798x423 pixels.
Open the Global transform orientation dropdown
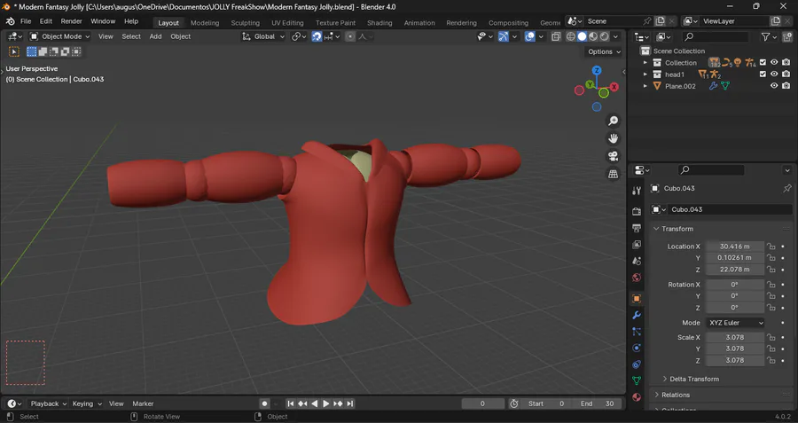[x=262, y=36]
